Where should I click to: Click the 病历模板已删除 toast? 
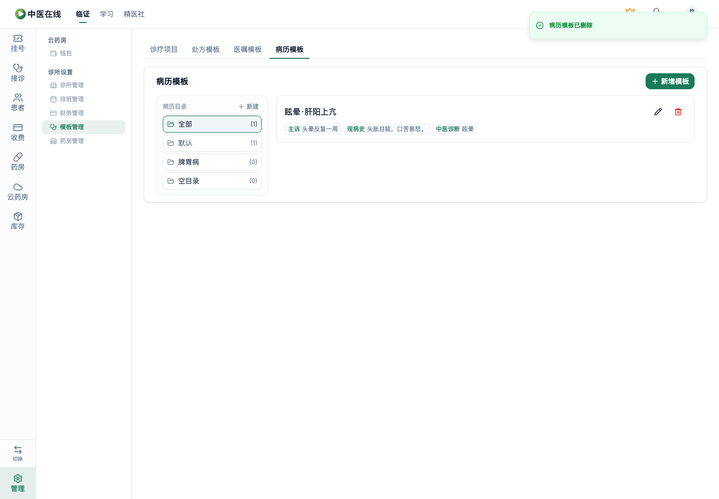pyautogui.click(x=618, y=25)
